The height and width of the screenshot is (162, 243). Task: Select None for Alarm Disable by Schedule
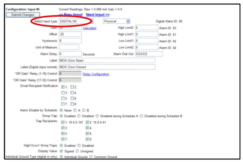coord(61,110)
